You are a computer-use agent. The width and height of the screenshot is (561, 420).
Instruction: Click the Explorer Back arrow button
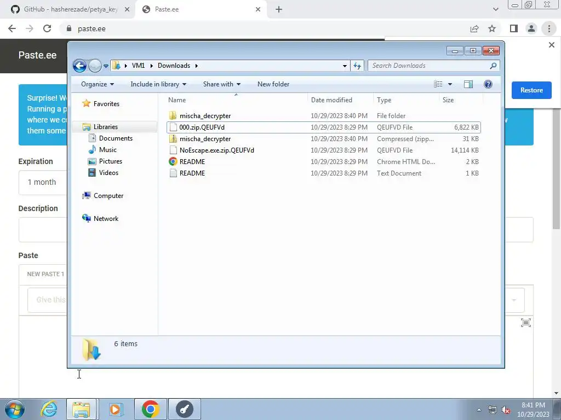coord(79,66)
